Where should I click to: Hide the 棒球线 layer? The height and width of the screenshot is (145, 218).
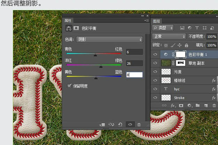[x=155, y=80]
